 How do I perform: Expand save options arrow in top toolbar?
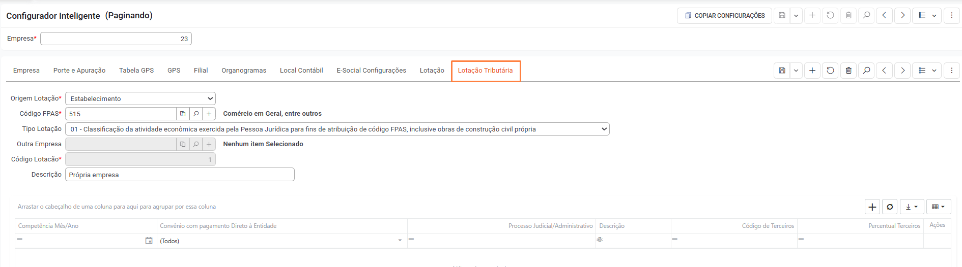pos(796,16)
